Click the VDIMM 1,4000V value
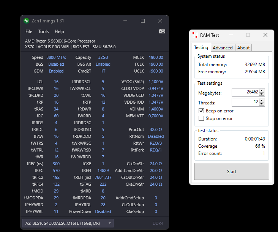This screenshot has height=232, width=278. point(156,109)
